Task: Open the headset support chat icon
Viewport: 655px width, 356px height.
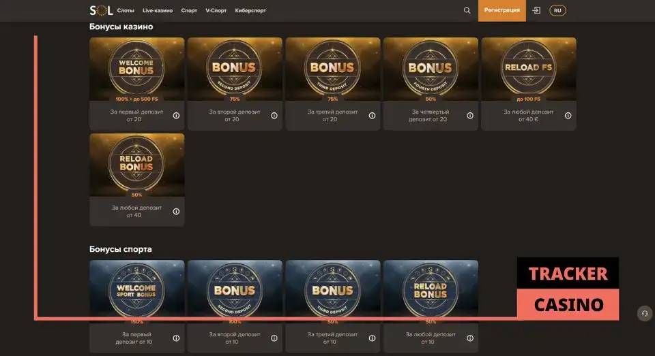Action: click(x=645, y=314)
